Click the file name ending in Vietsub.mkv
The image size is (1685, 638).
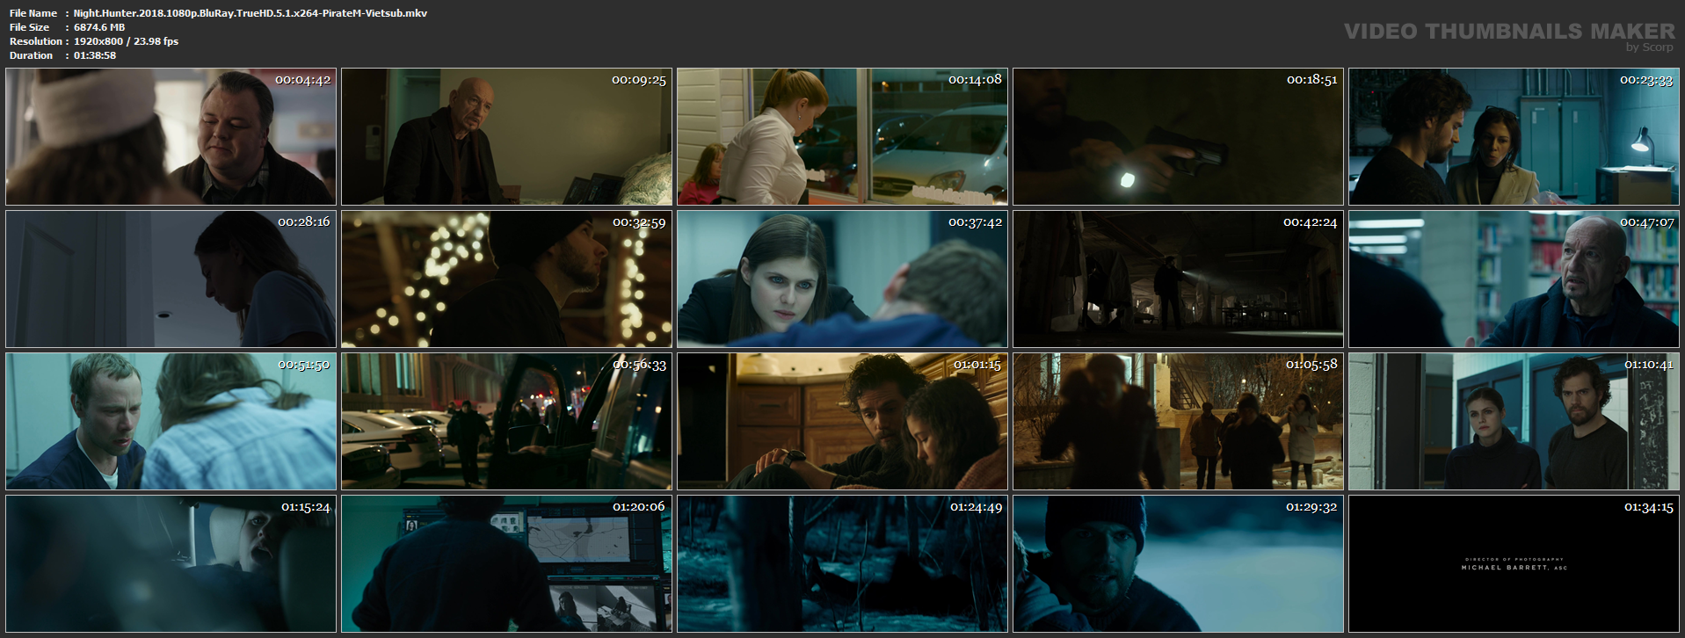(x=251, y=13)
